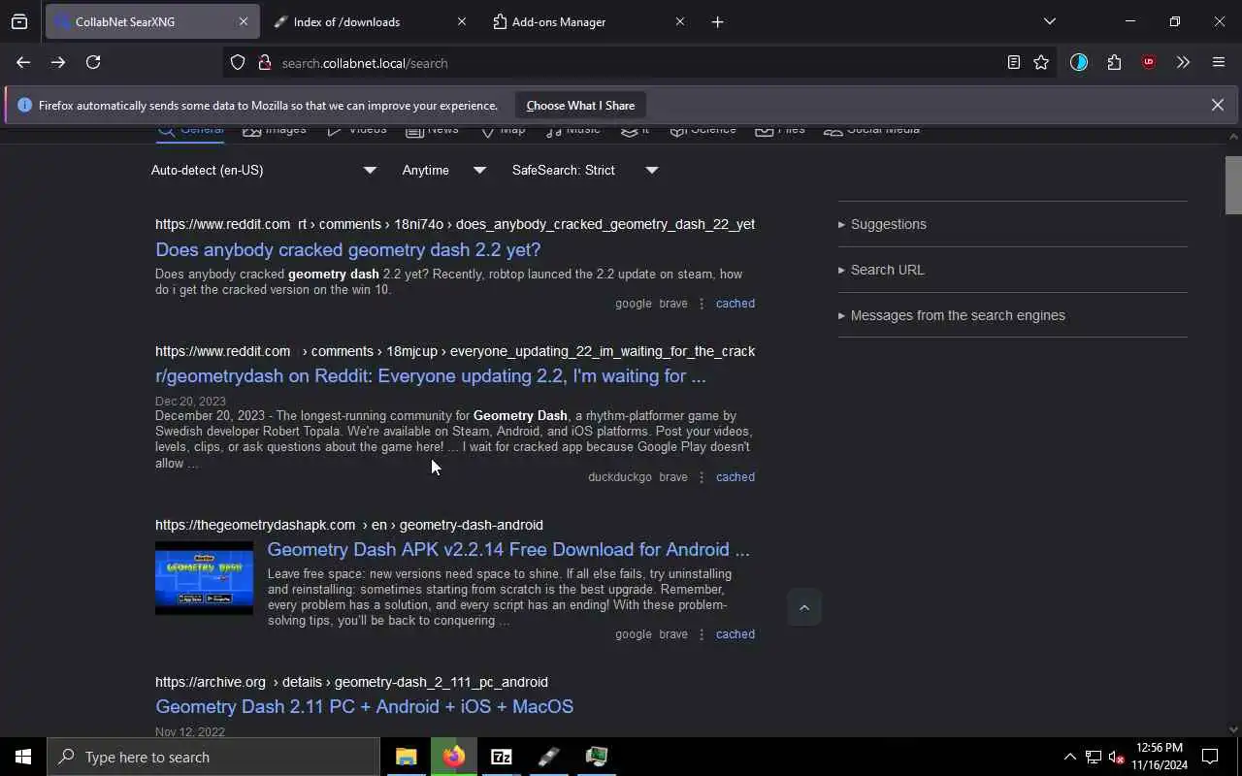
Task: Open cached link for Geometry Dash APK result
Action: (x=735, y=634)
